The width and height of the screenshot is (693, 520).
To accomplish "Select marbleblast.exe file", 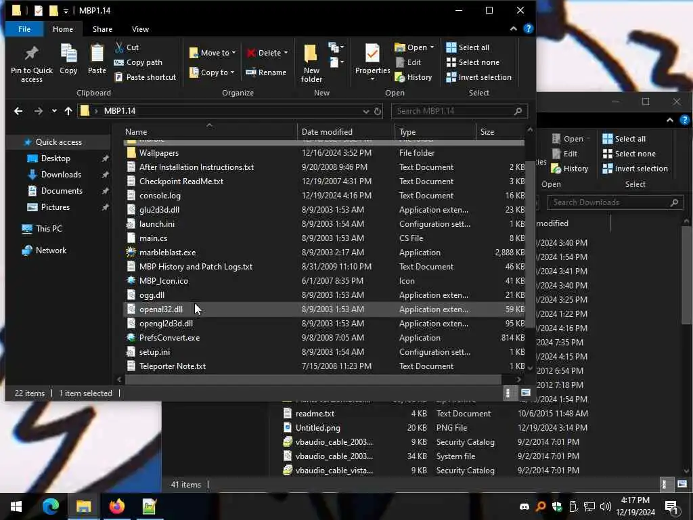I will tap(323, 253).
